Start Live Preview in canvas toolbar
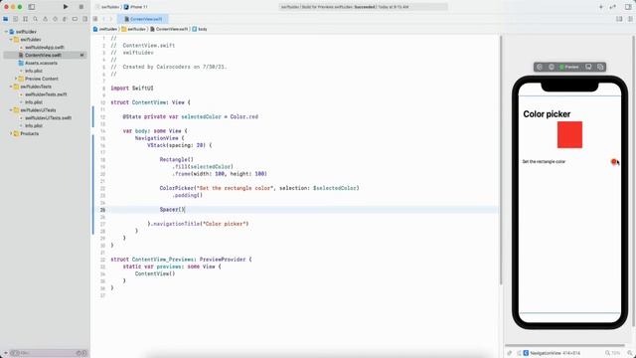The width and height of the screenshot is (636, 358). click(x=540, y=67)
